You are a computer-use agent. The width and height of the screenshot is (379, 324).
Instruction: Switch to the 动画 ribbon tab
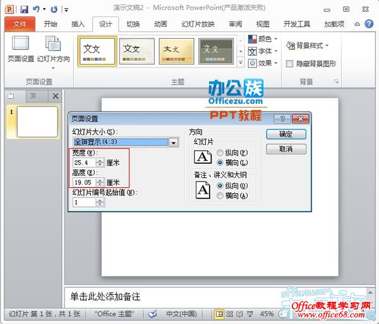(160, 24)
